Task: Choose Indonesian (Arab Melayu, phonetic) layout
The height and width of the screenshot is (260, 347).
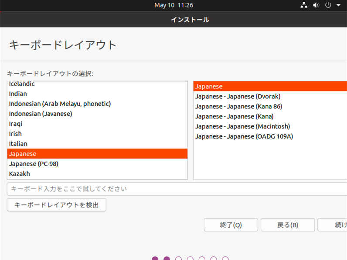Action: click(x=60, y=104)
